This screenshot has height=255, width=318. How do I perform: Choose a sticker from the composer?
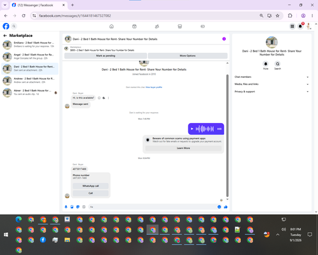78,207
